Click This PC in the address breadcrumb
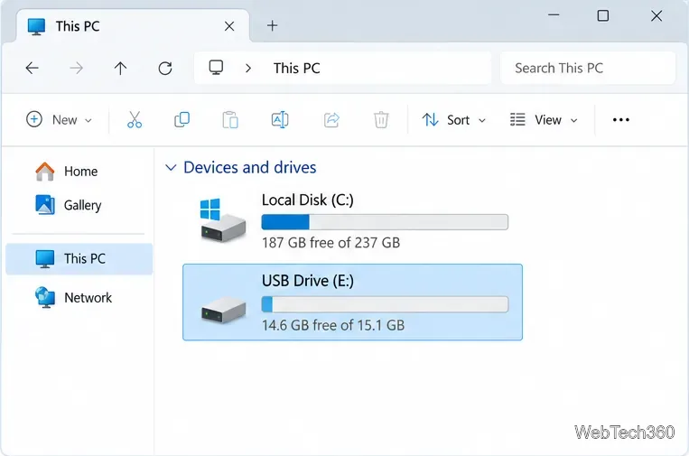The image size is (689, 456). coord(296,68)
